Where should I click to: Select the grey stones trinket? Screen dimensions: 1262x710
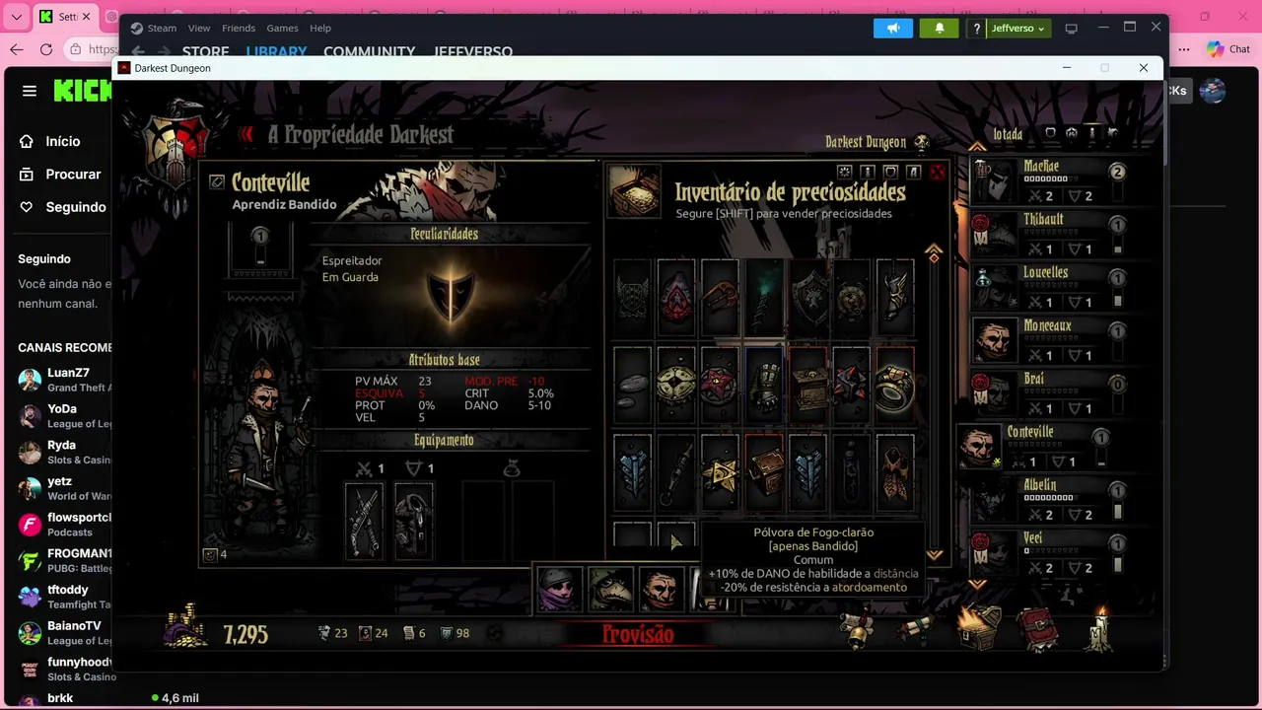click(633, 385)
